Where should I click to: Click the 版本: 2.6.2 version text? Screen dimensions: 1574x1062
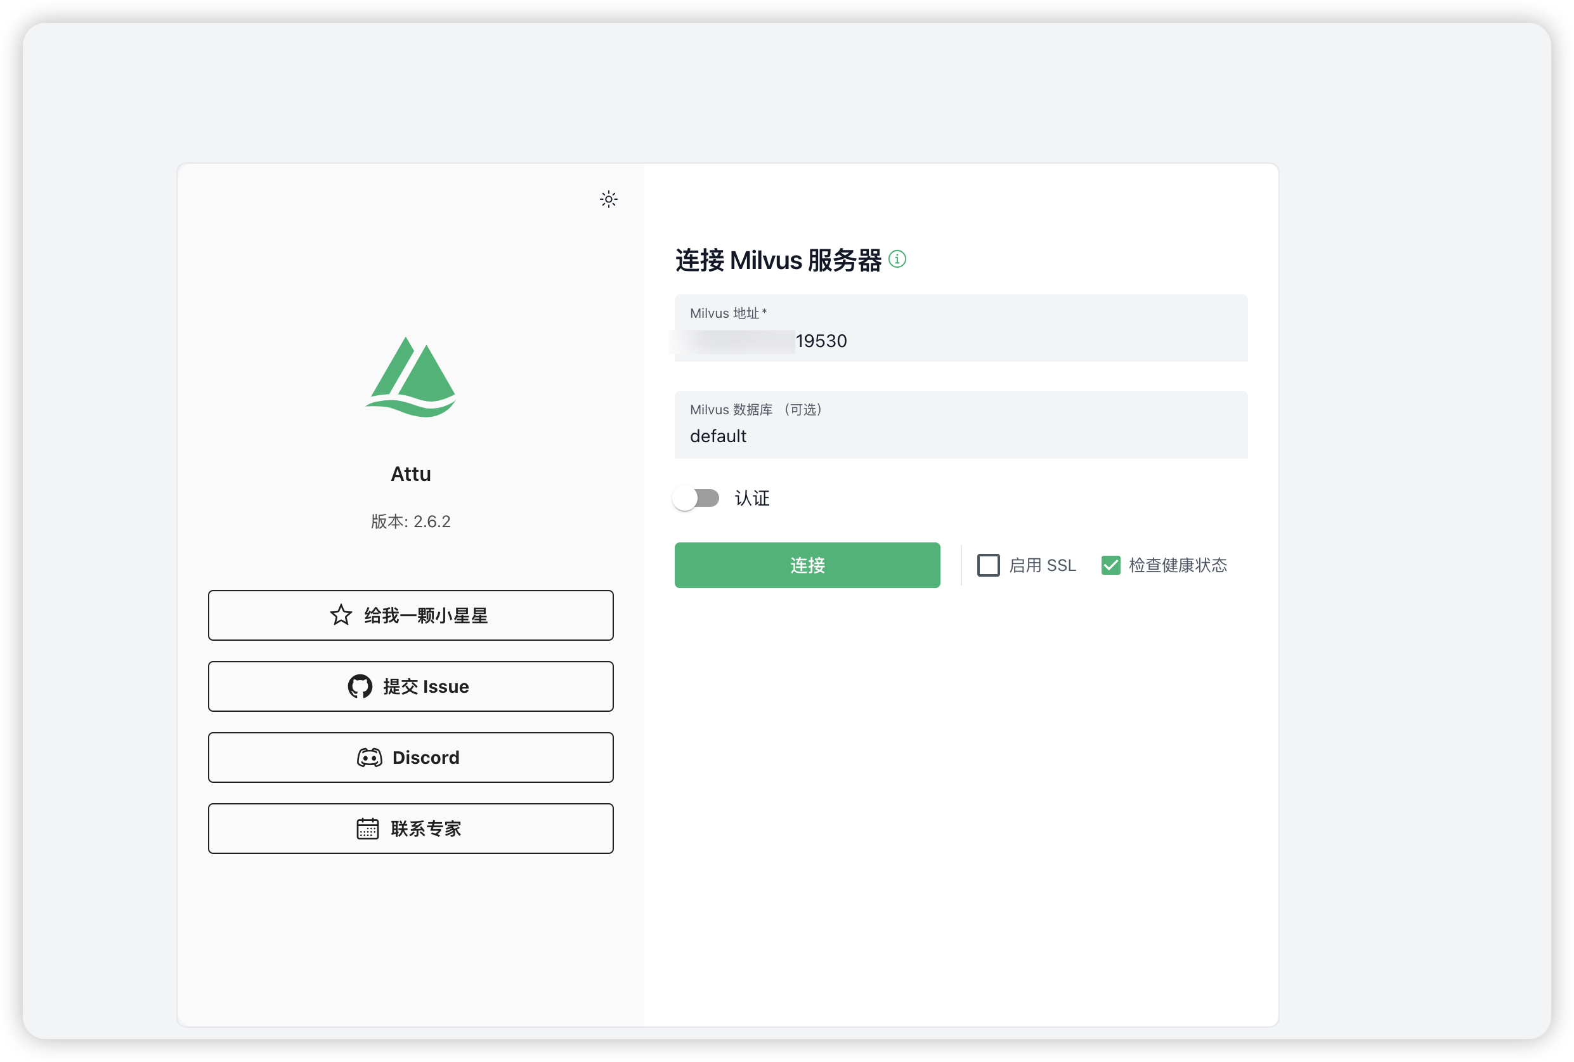pos(411,521)
